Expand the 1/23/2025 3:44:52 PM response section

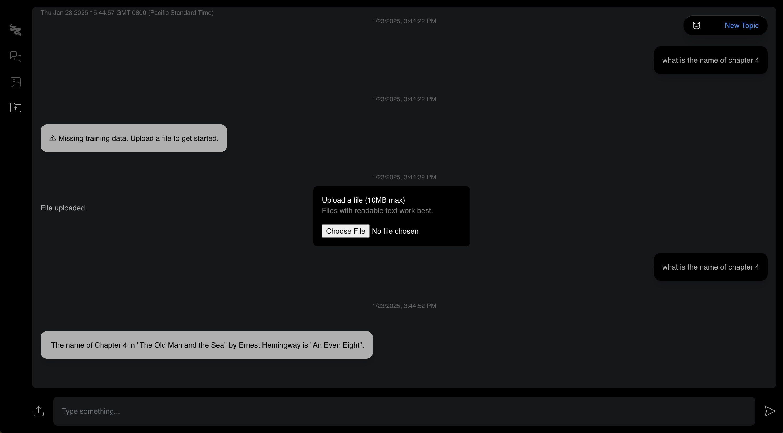pyautogui.click(x=404, y=305)
